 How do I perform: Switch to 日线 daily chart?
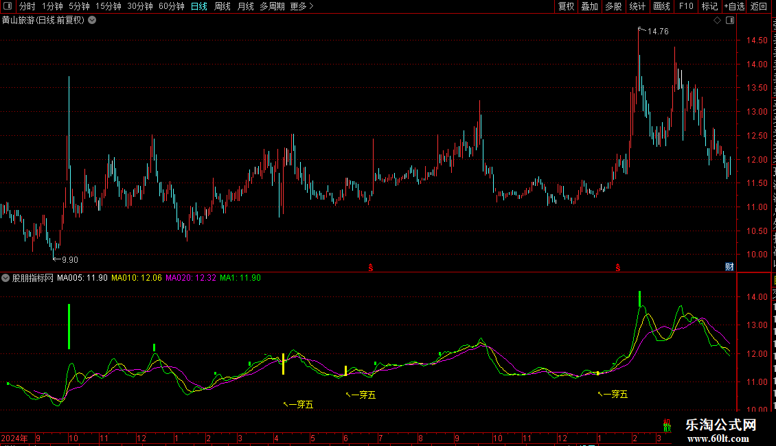(x=199, y=6)
